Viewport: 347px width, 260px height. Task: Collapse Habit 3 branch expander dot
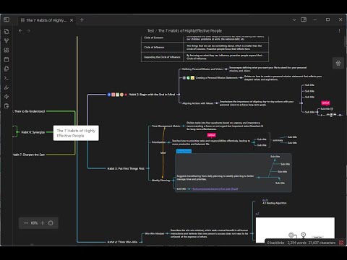[x=147, y=168]
